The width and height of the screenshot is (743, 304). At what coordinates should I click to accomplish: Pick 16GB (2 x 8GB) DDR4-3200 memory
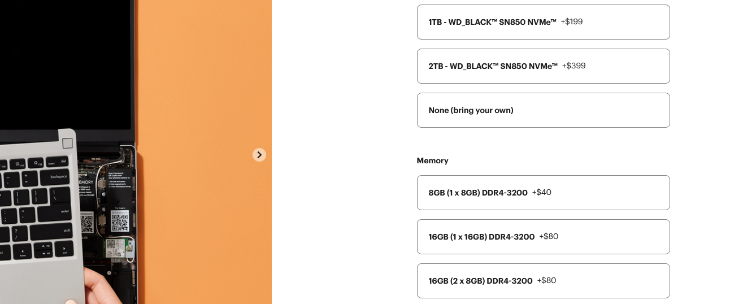point(480,281)
